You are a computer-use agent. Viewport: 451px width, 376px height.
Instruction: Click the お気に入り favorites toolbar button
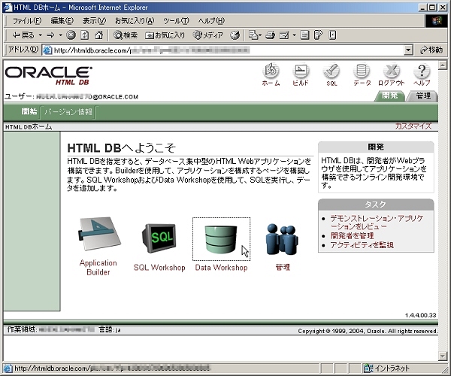pos(165,35)
